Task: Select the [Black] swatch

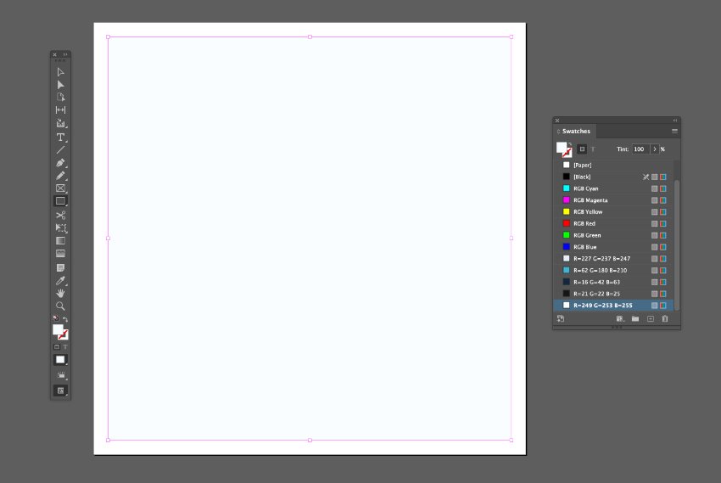Action: coord(614,177)
